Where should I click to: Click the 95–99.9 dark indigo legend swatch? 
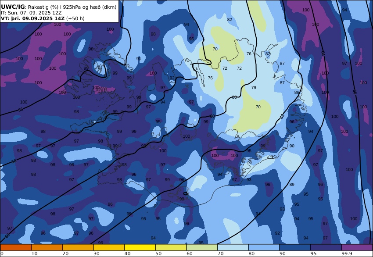(326, 247)
